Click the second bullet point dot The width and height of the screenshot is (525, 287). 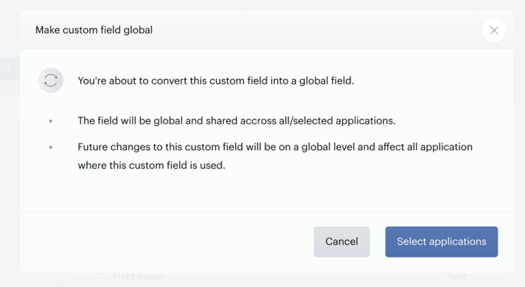coord(51,147)
